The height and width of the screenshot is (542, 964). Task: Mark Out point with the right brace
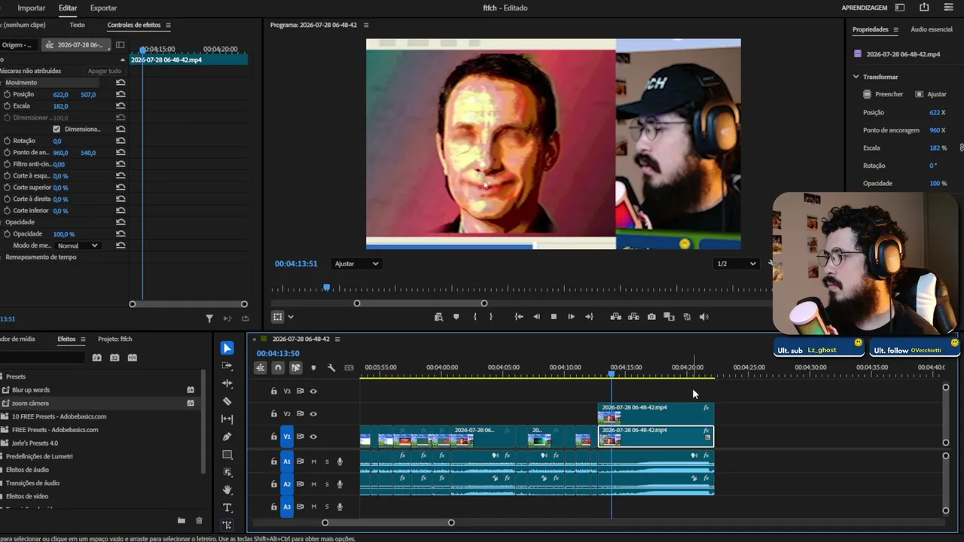click(x=491, y=317)
